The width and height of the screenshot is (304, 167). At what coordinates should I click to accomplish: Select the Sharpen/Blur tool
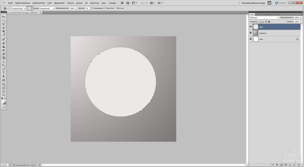pos(4,61)
